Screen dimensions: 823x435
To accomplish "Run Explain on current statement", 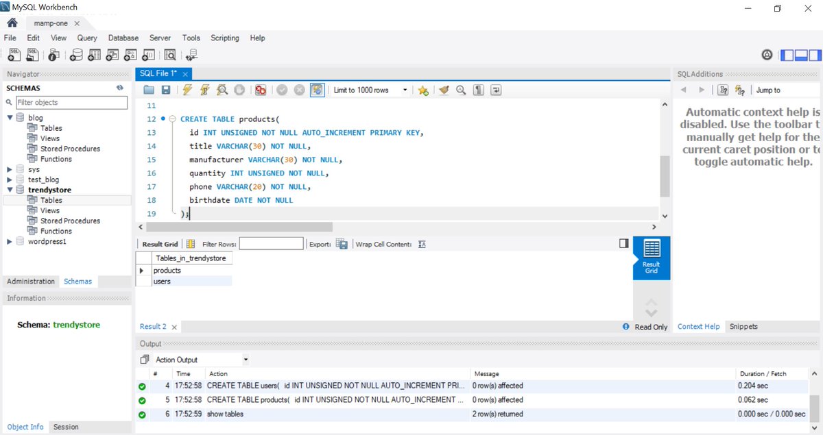I will (222, 90).
